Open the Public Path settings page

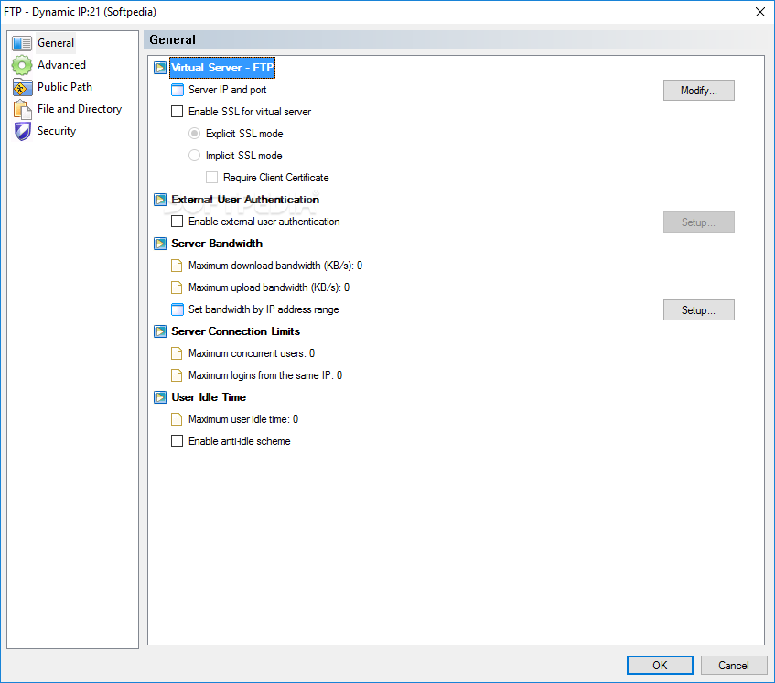[x=65, y=87]
